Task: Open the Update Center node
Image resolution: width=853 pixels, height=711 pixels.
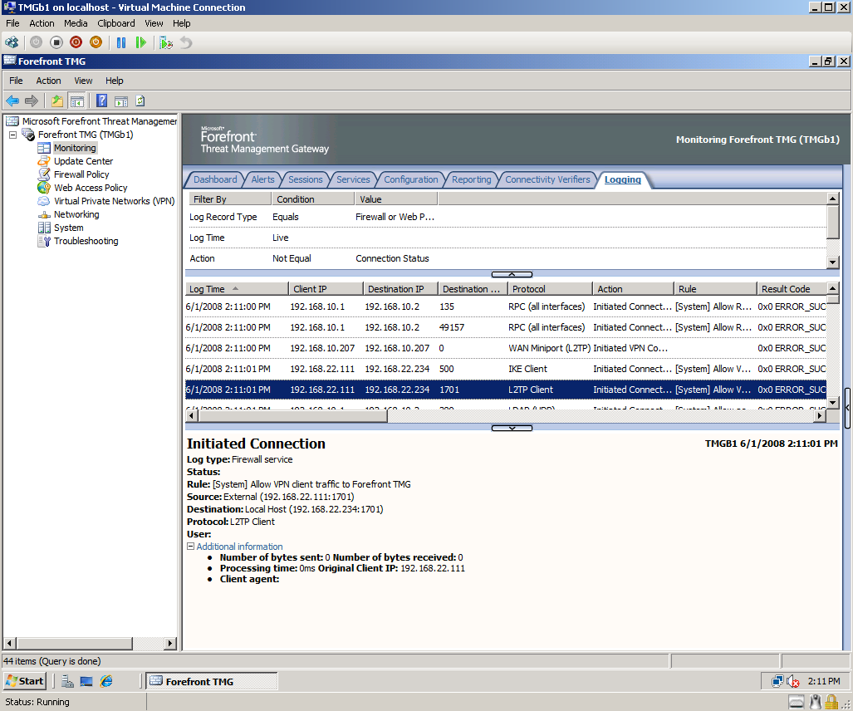Action: (83, 161)
